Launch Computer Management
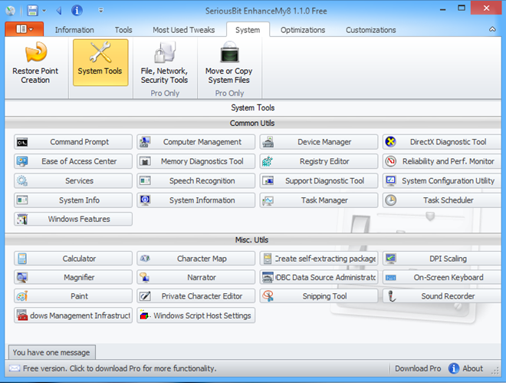The height and width of the screenshot is (383, 506). tap(195, 142)
